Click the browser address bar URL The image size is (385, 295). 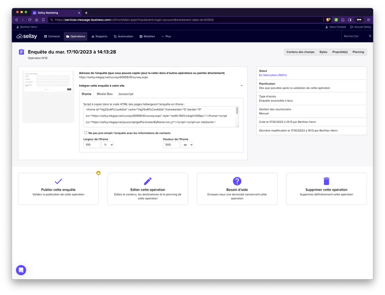[x=134, y=20]
